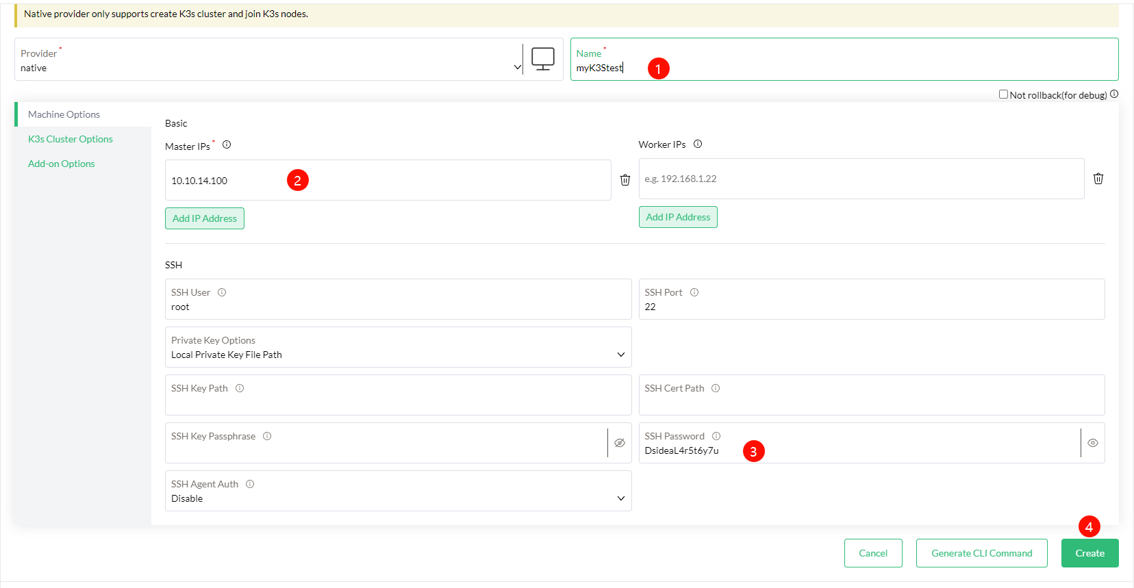
Task: Click the 'SSH' section heading
Action: click(x=173, y=265)
